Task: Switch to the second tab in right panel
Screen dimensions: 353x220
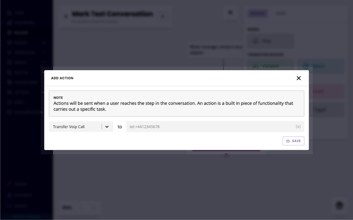Action: [x=281, y=13]
